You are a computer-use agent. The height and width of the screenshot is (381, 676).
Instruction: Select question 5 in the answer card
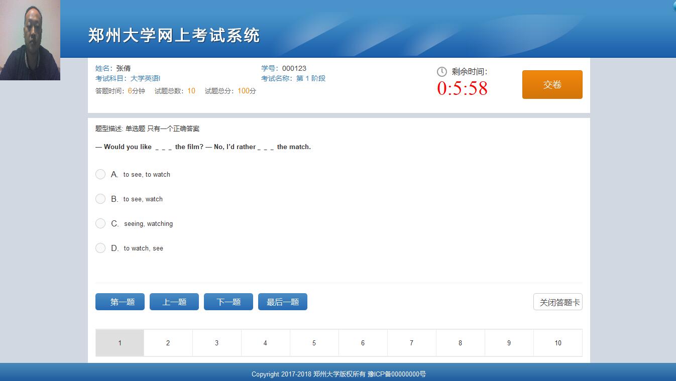[x=314, y=343]
